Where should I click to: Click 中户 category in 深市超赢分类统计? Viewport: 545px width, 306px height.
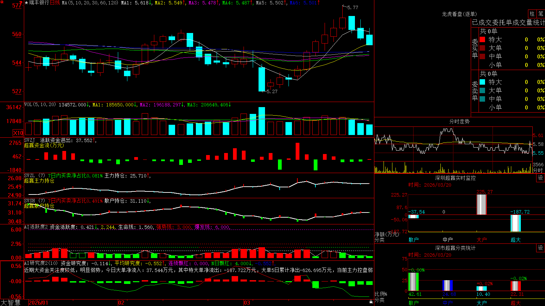448,303
